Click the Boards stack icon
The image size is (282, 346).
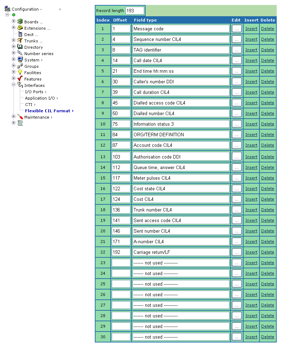coord(20,22)
